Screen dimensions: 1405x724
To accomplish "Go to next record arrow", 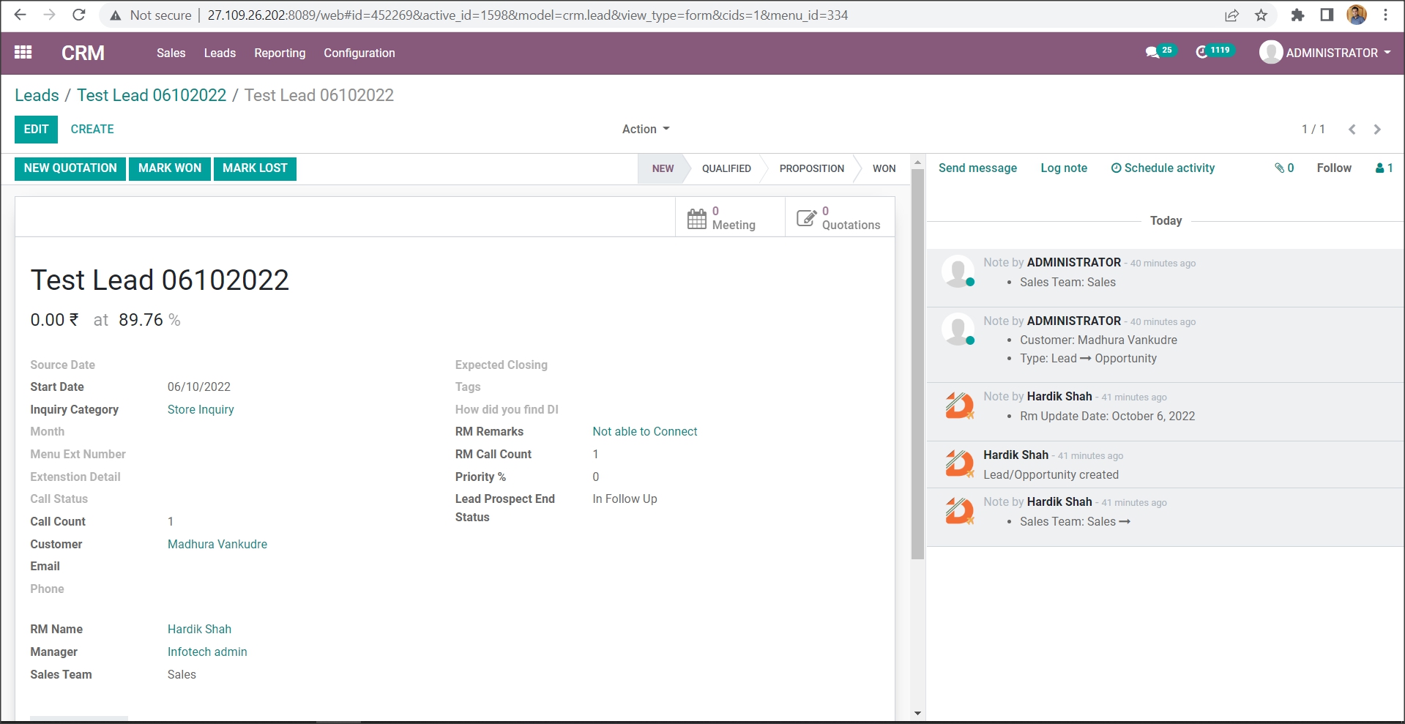I will 1377,130.
